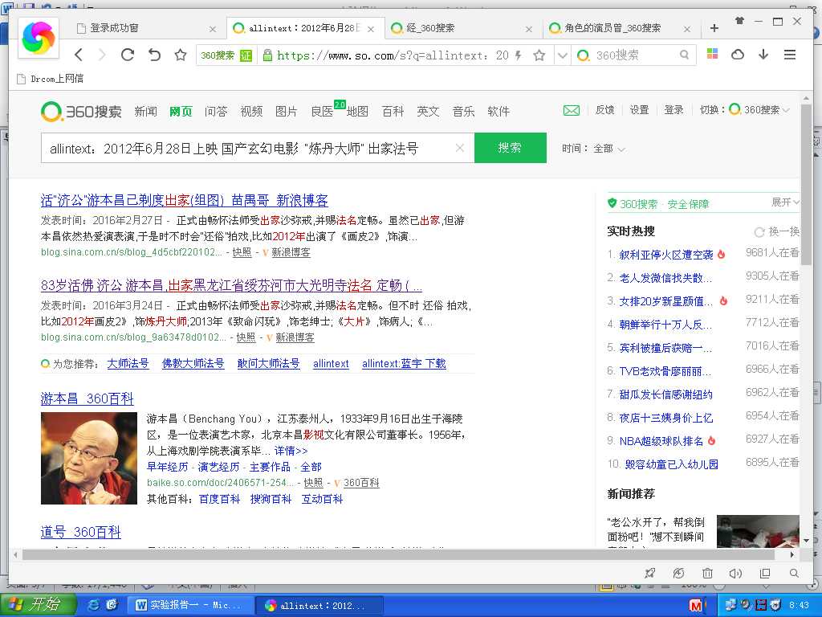
Task: Click the 360 browser logo icon
Action: [39, 37]
